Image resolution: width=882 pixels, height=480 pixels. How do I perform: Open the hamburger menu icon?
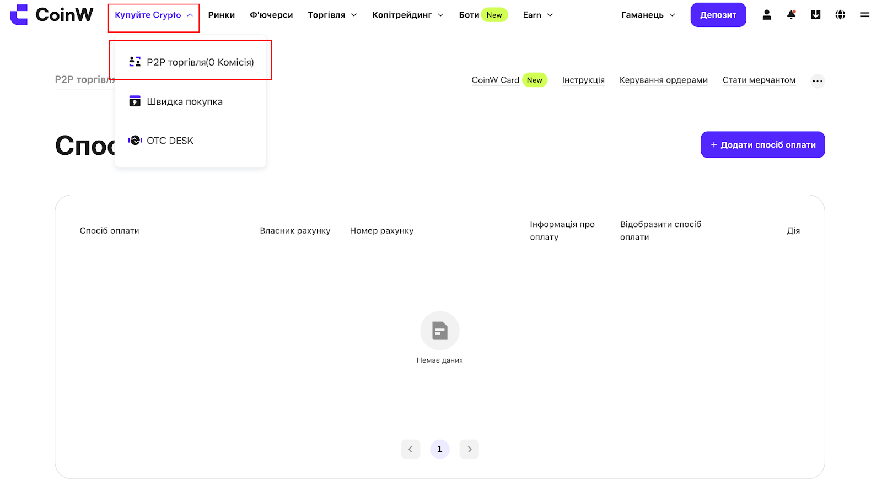click(864, 15)
